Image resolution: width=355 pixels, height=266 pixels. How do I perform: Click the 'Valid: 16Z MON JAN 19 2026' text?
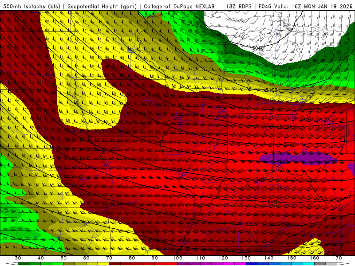tap(313, 6)
